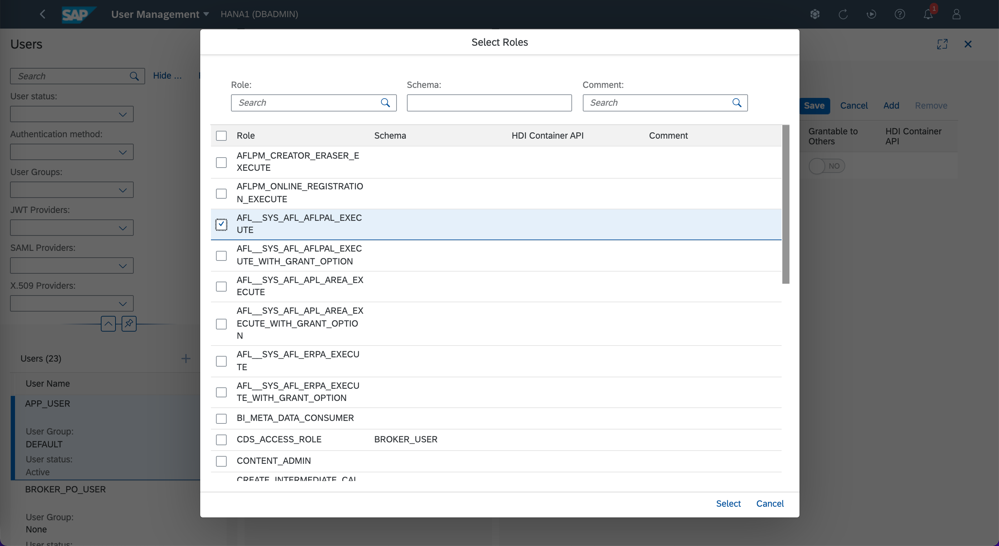Add a new user with plus icon
This screenshot has height=546, width=999.
coord(186,358)
